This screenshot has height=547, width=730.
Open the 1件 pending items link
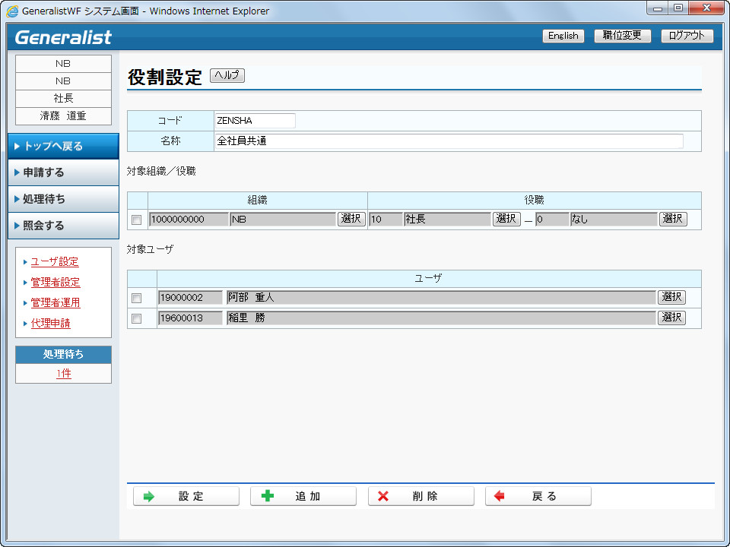point(63,374)
